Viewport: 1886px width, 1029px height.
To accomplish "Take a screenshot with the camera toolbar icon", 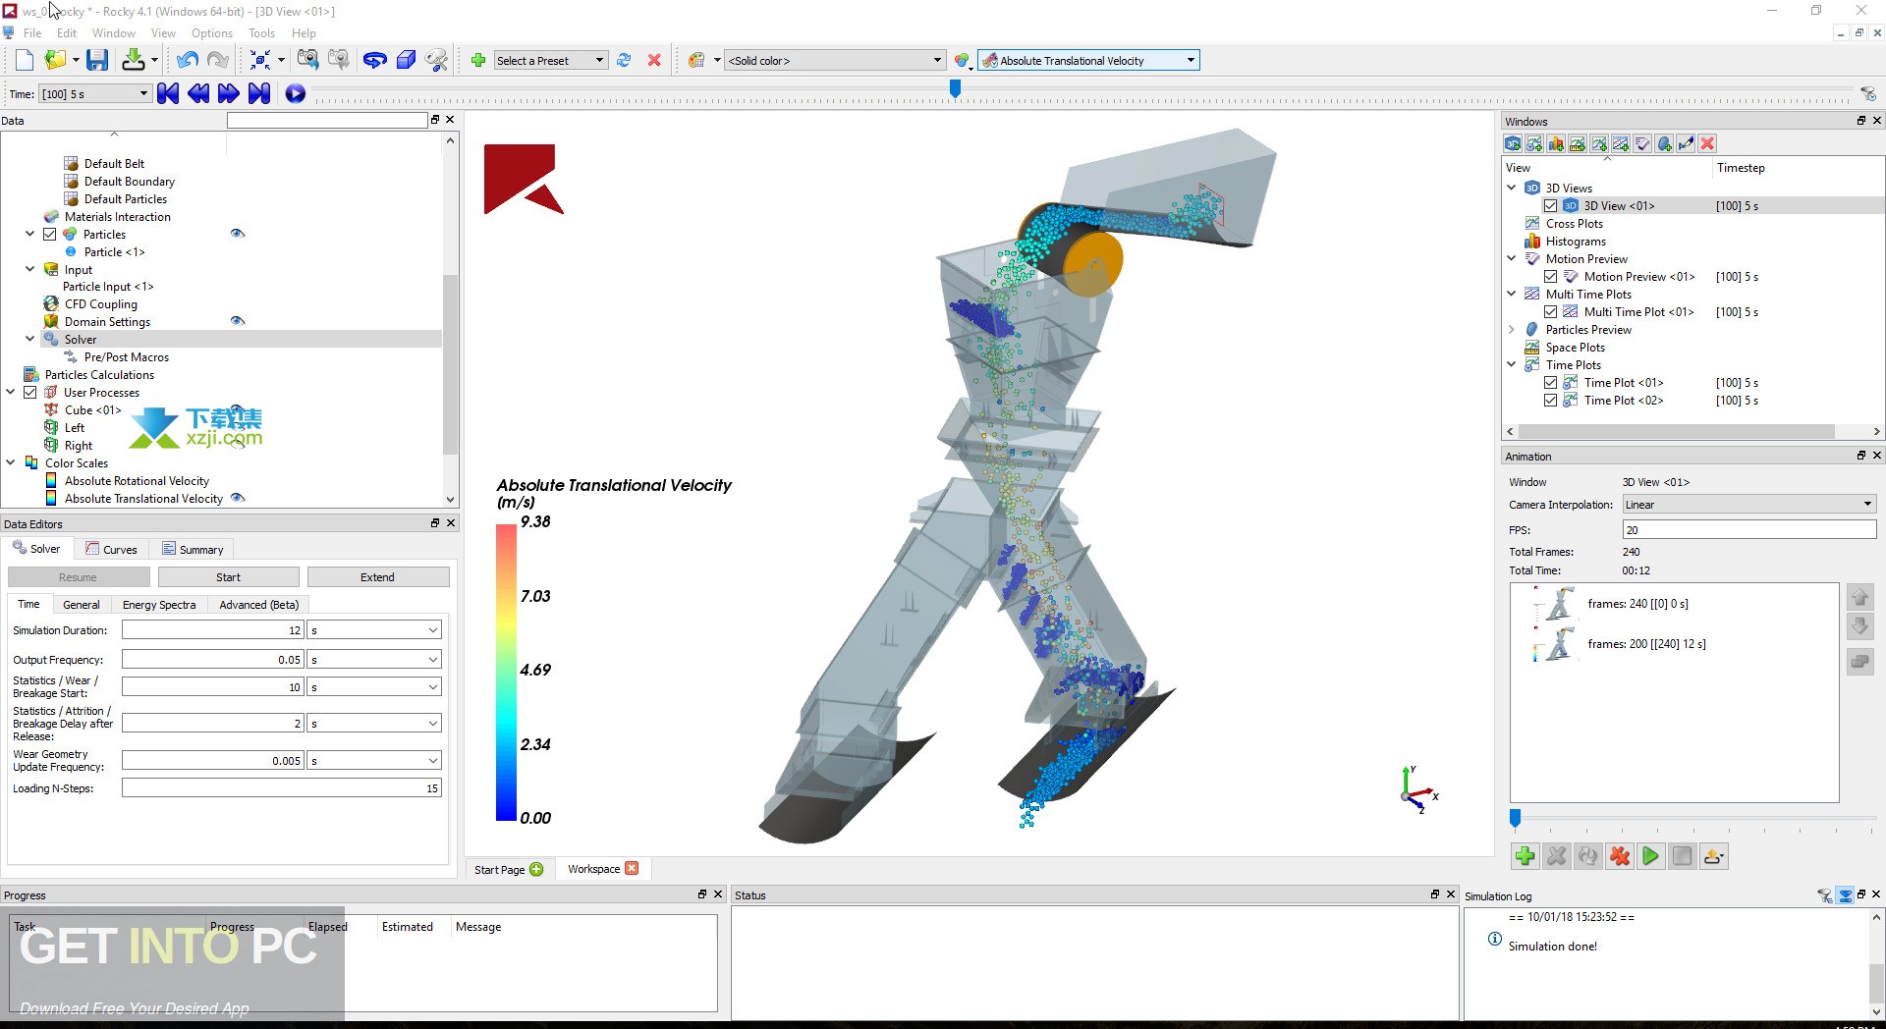I will coord(307,60).
